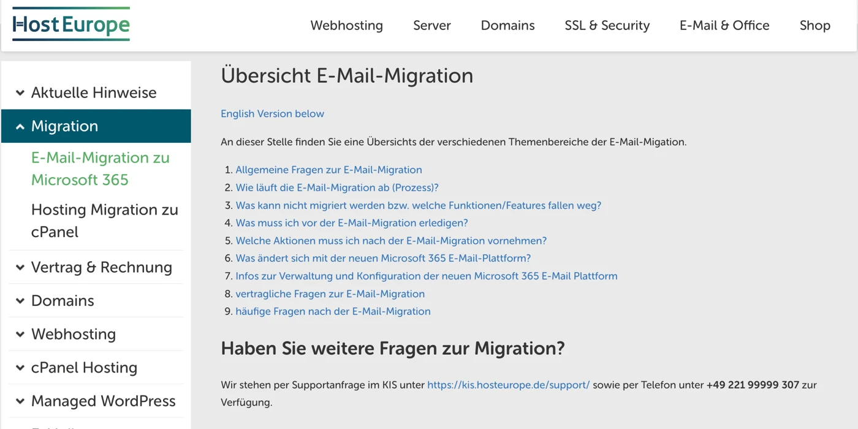858x429 pixels.
Task: Open häufige Fragen nach der E-Mail-Migration
Action: [333, 311]
